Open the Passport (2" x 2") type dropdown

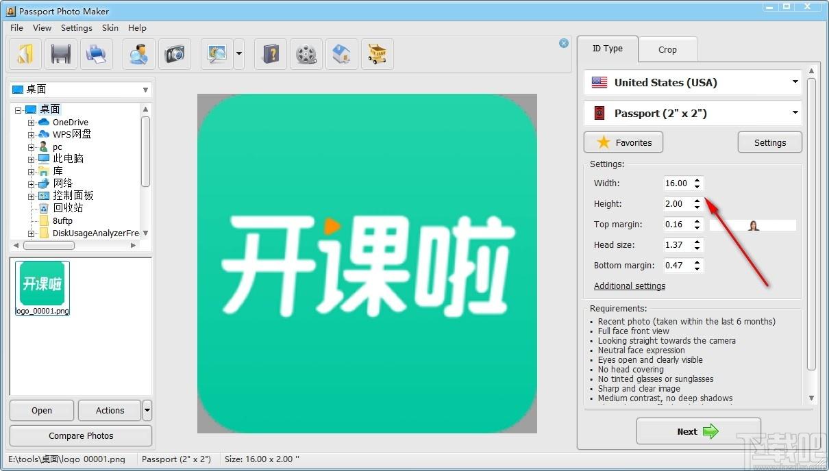(693, 113)
